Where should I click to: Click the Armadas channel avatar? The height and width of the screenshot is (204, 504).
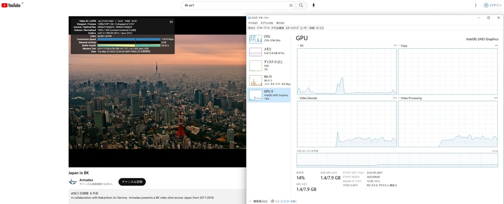point(73,182)
